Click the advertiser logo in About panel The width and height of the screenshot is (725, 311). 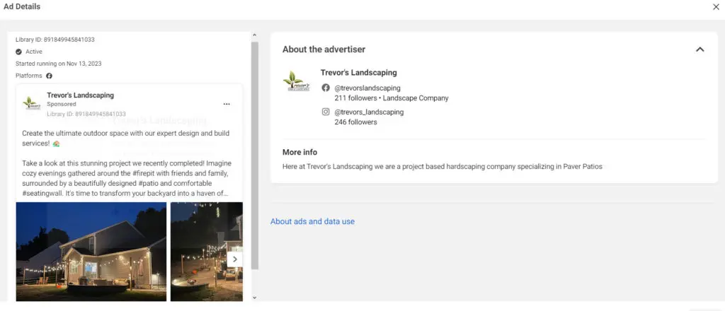[x=297, y=81]
